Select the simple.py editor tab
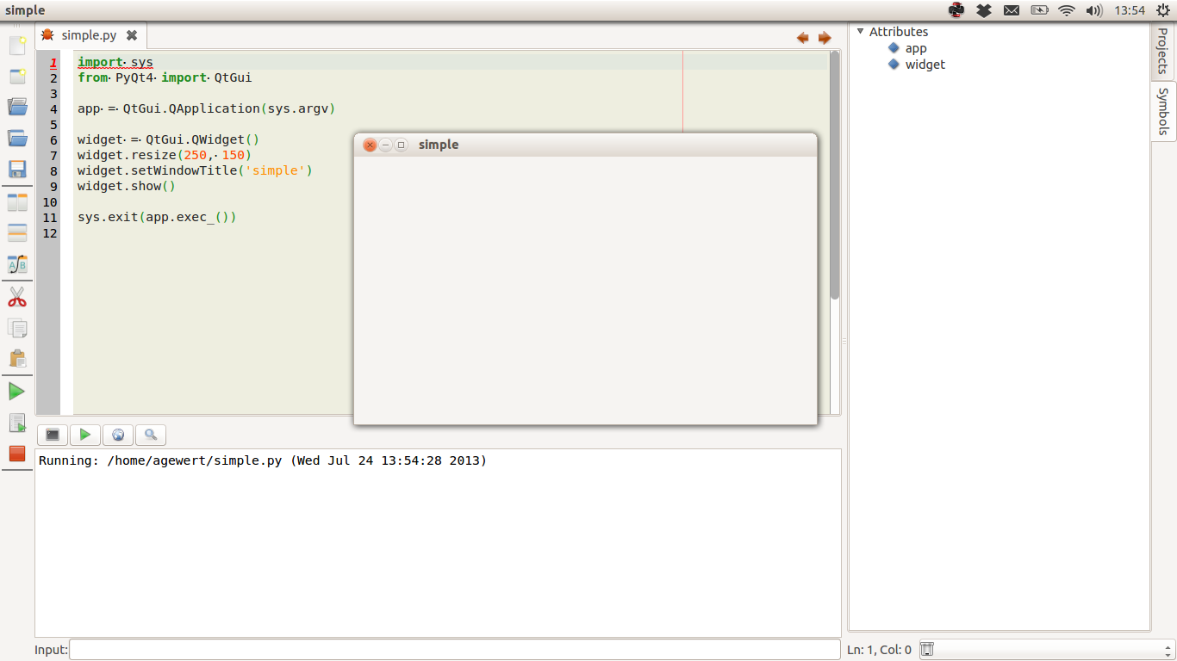This screenshot has height=661, width=1177. click(89, 35)
